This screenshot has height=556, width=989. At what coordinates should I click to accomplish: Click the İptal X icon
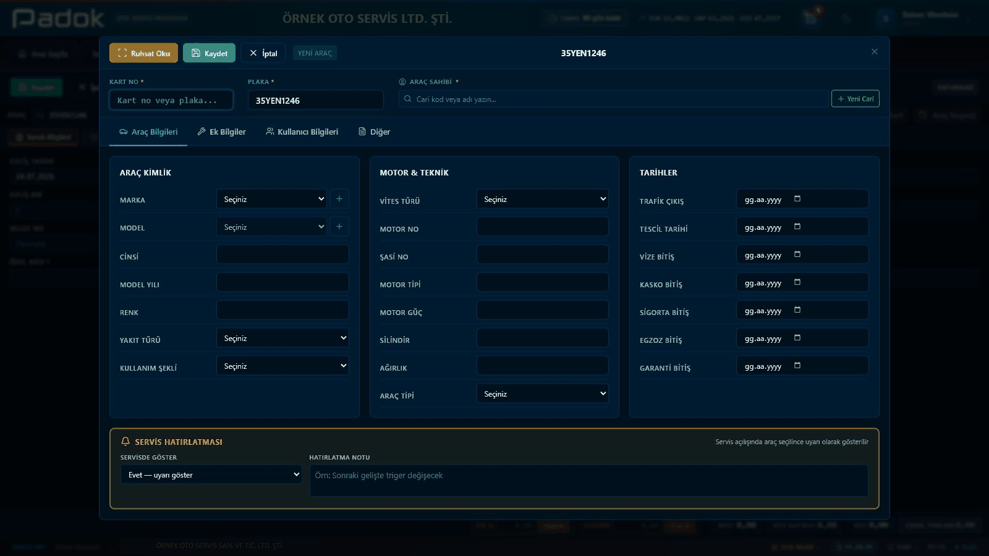(x=253, y=53)
